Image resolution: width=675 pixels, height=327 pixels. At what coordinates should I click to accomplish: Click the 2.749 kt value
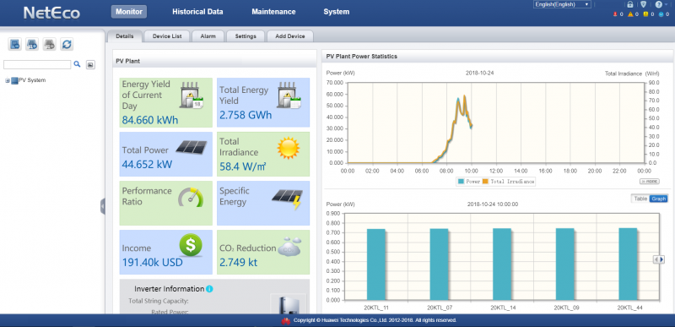[238, 262]
